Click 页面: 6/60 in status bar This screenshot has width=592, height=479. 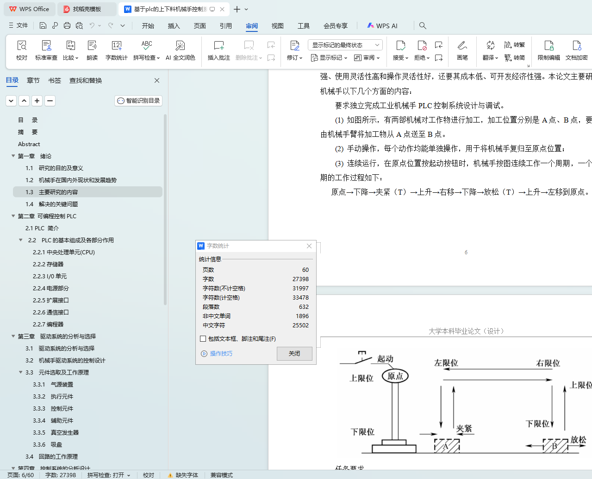click(20, 475)
